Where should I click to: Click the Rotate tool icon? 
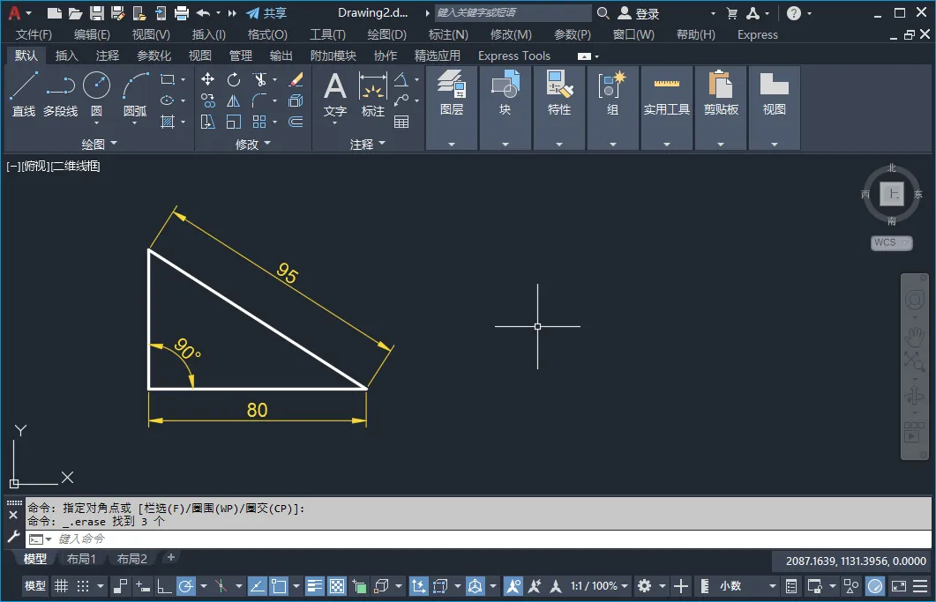[x=234, y=79]
